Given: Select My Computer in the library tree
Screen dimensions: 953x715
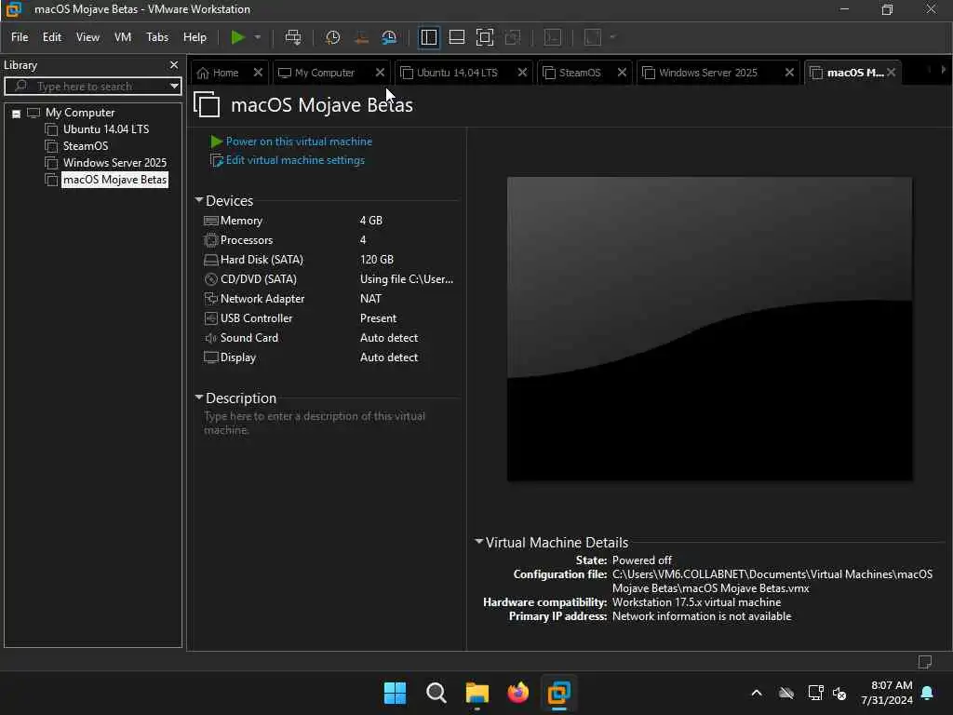Looking at the screenshot, I should 80,113.
